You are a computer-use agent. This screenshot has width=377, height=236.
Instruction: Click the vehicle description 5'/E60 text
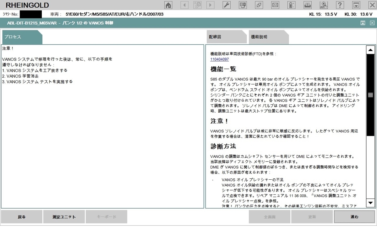click(x=114, y=14)
